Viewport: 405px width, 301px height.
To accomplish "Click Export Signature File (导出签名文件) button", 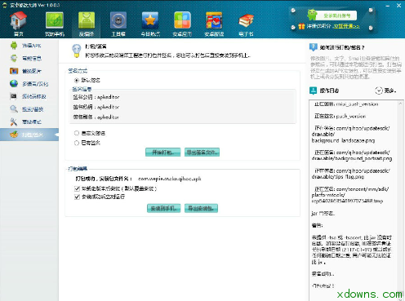I will tap(202, 153).
